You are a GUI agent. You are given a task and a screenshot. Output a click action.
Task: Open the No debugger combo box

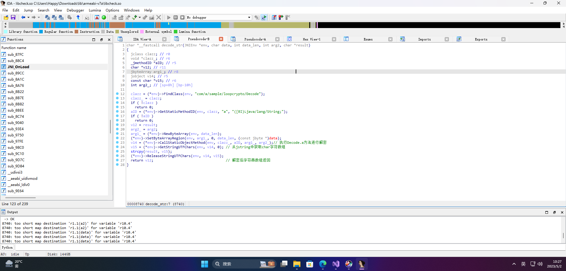click(x=219, y=17)
